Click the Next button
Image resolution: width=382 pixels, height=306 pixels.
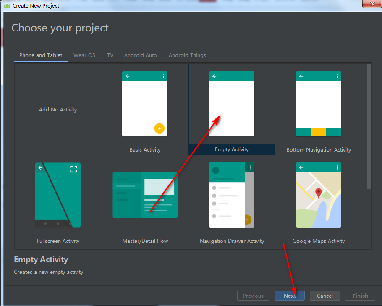point(289,296)
